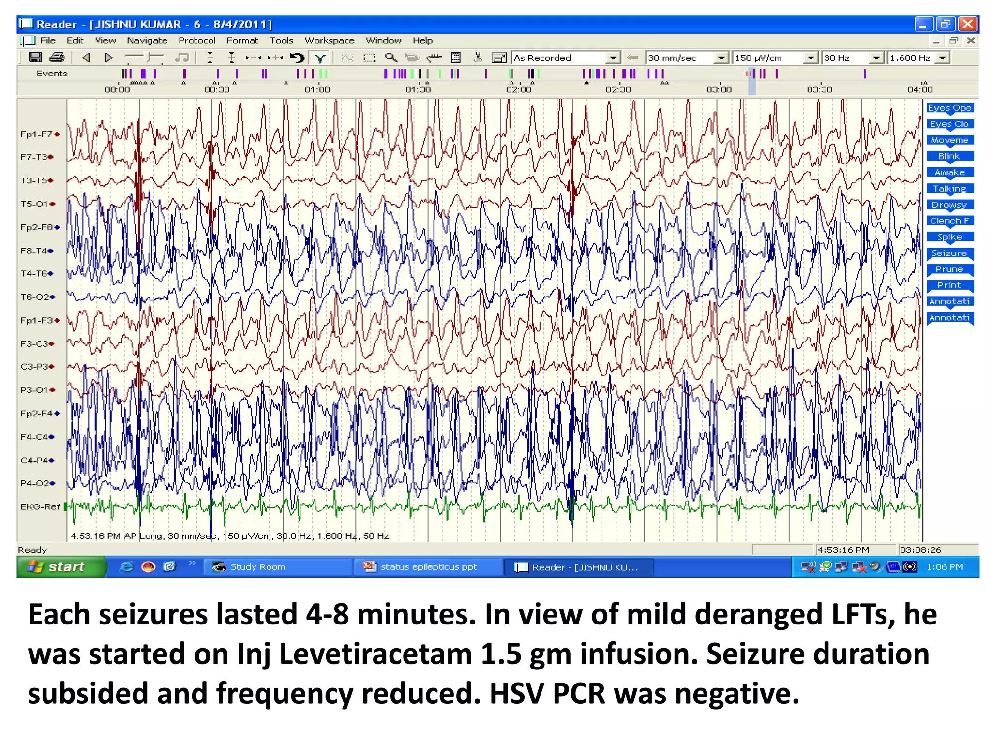The height and width of the screenshot is (743, 991).
Task: Click the ruler measurement tool icon
Action: coord(434,58)
